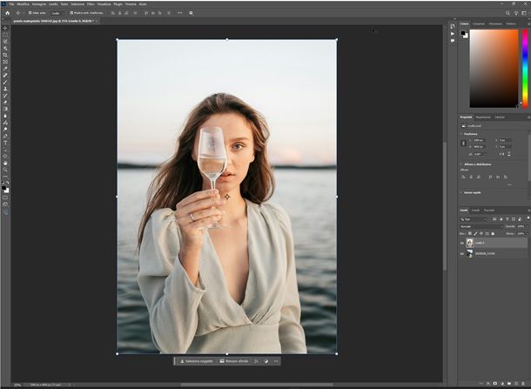
Task: Select the Lasso tool
Action: (5, 41)
